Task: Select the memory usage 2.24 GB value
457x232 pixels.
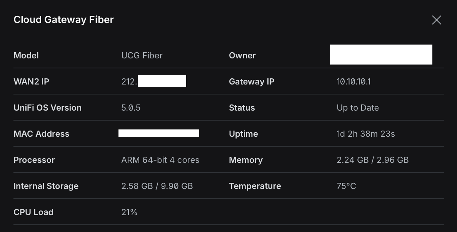Action: [x=352, y=160]
